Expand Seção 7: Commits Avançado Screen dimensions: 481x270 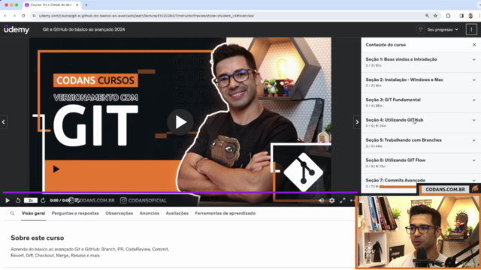421,181
